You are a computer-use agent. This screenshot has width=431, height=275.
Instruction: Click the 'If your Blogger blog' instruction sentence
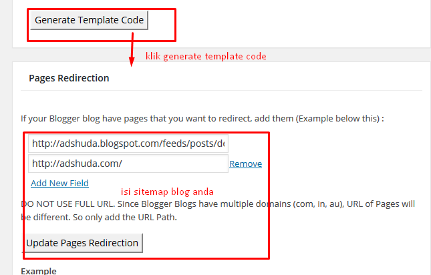pos(202,119)
